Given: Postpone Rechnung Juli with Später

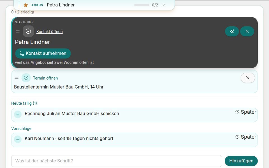Looking at the screenshot, I should (246, 112).
